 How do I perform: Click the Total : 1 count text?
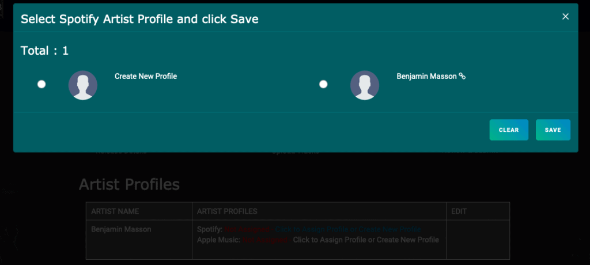pyautogui.click(x=44, y=51)
